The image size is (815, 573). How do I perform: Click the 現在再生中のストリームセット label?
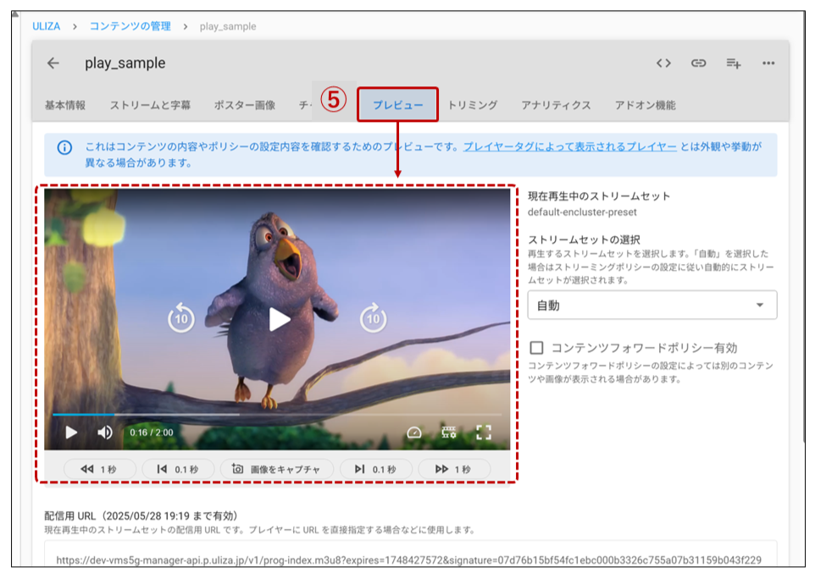[599, 196]
